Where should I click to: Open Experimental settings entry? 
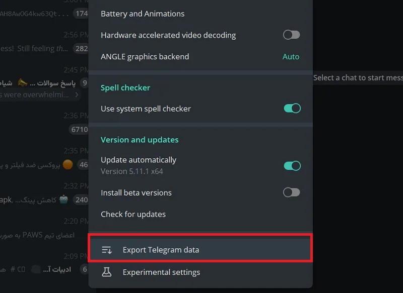(x=200, y=272)
